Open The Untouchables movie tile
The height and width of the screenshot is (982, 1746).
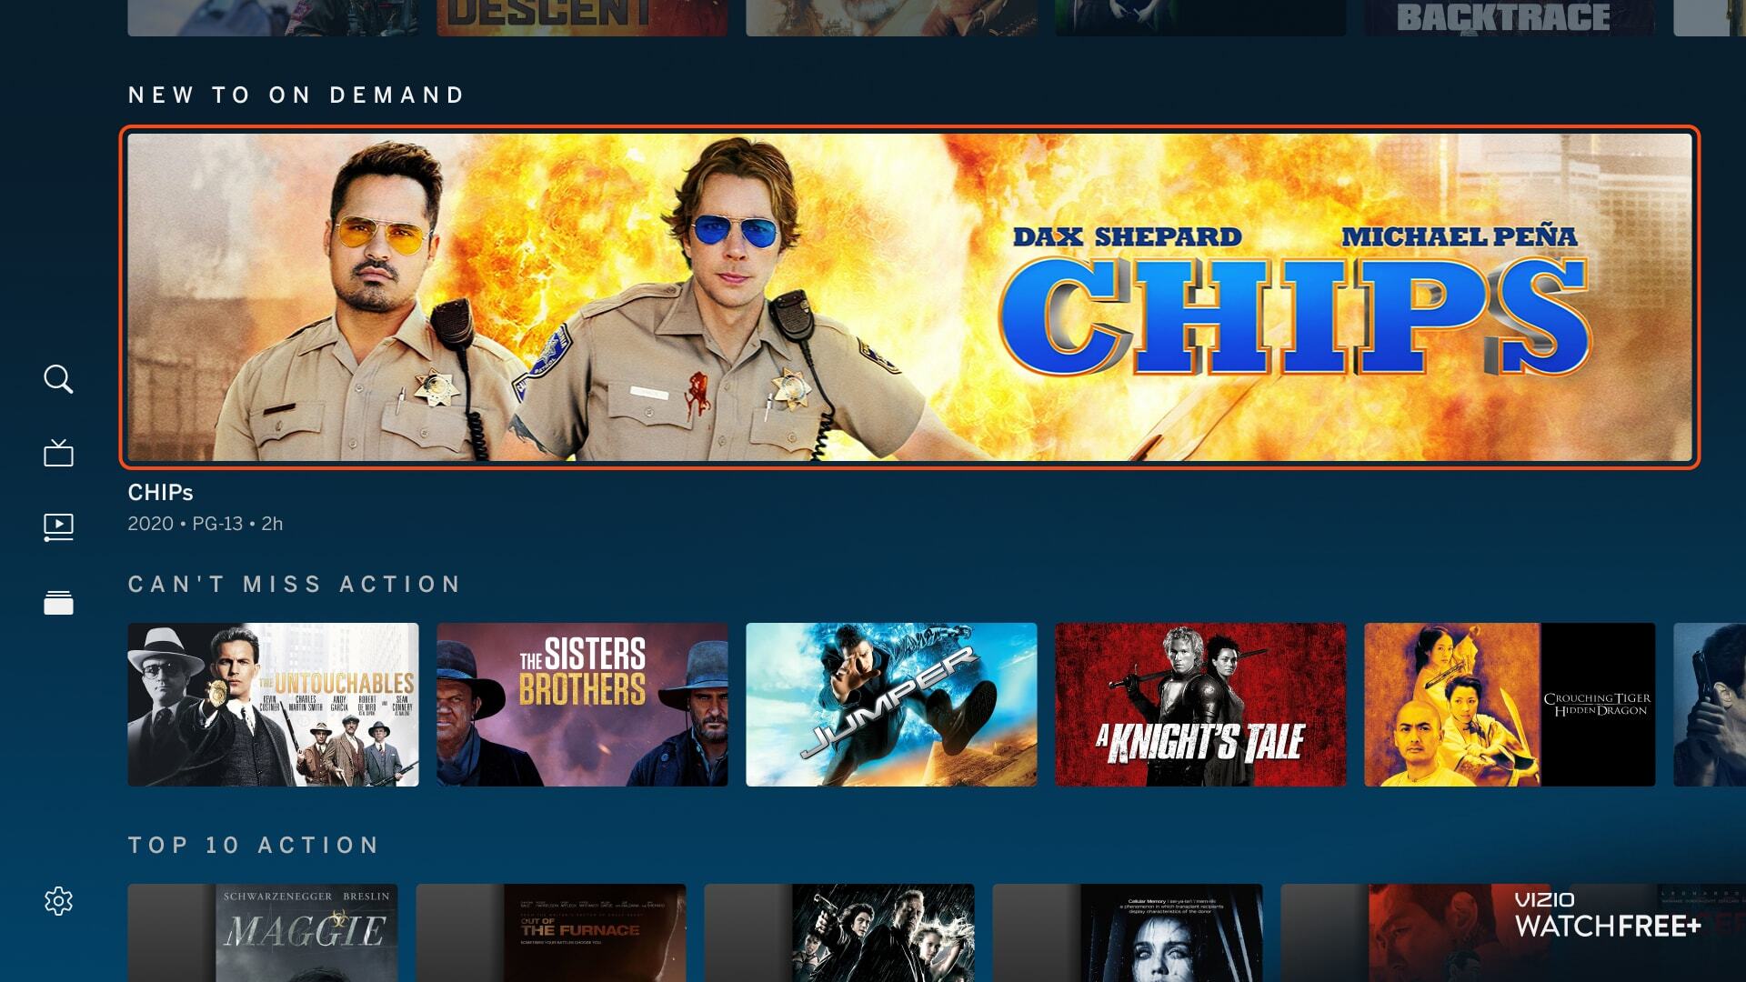[273, 705]
